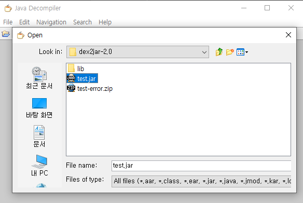Open the Edit menu
Image resolution: width=303 pixels, height=203 pixels.
(24, 22)
